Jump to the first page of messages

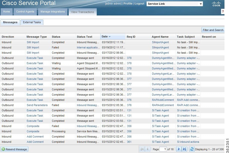click(142, 149)
